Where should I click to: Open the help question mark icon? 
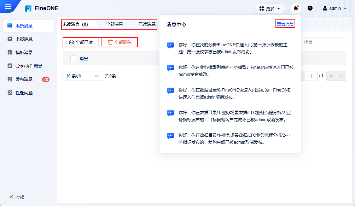pyautogui.click(x=310, y=8)
